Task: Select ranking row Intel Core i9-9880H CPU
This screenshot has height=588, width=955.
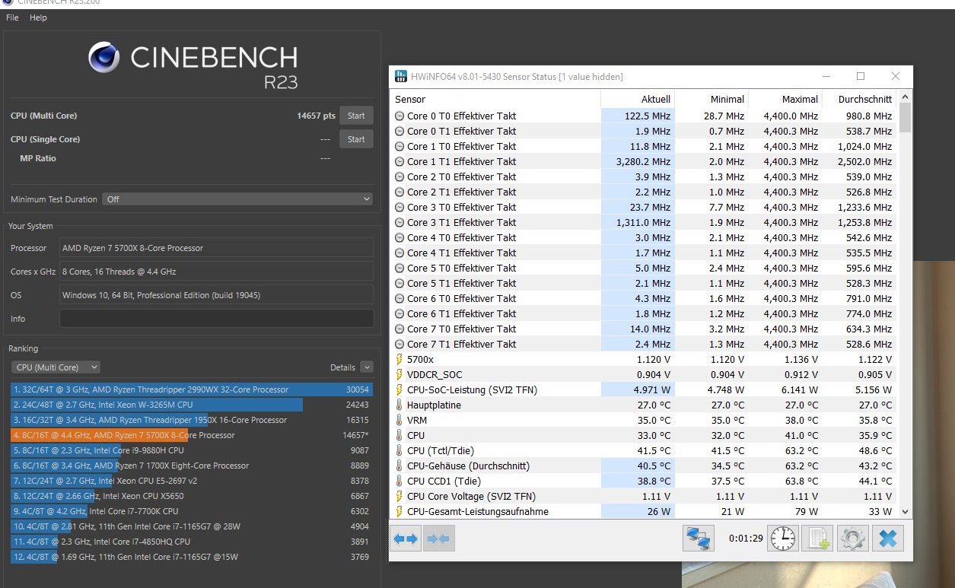Action: 192,450
